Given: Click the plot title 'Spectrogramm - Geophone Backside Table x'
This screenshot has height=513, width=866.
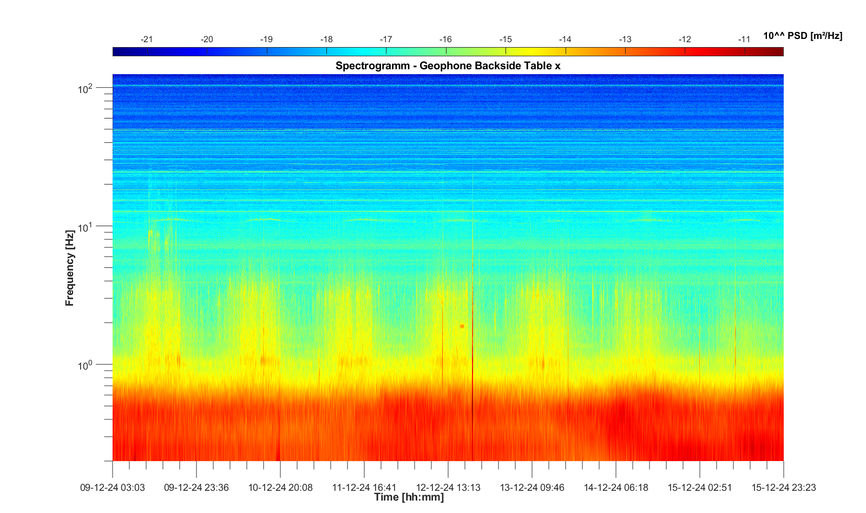Looking at the screenshot, I should pos(448,66).
